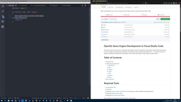The image size is (181, 102).
Task: Change line endings via CRLF status item
Action: point(76,98)
